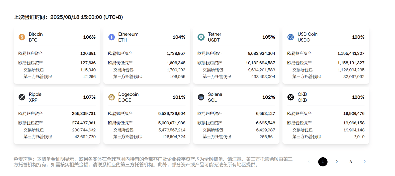395x176 pixels.
Task: Click USDC wallet assets value 1,158,191,327
Action: pyautogui.click(x=351, y=63)
